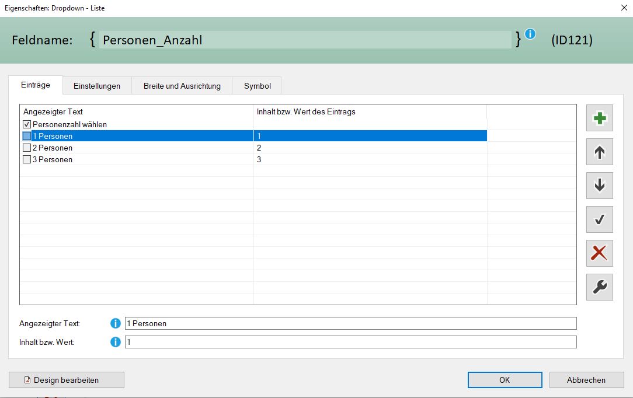The width and height of the screenshot is (633, 398).
Task: Open the wrench tools icon
Action: point(599,287)
